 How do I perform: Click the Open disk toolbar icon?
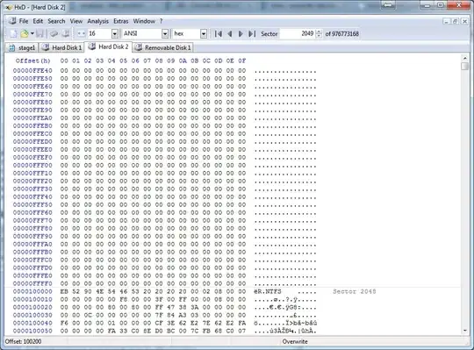click(x=66, y=33)
